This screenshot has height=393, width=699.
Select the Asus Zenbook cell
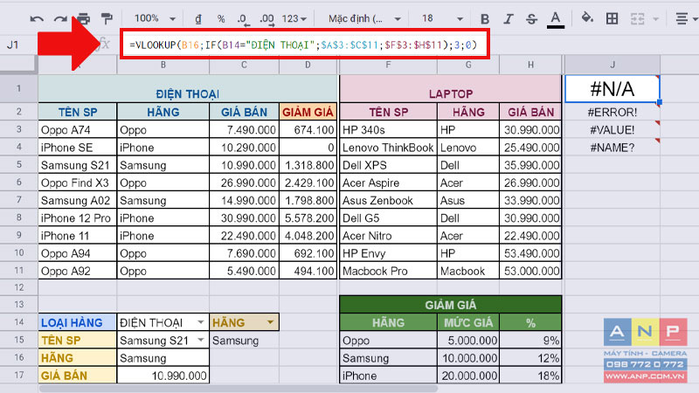[388, 201]
